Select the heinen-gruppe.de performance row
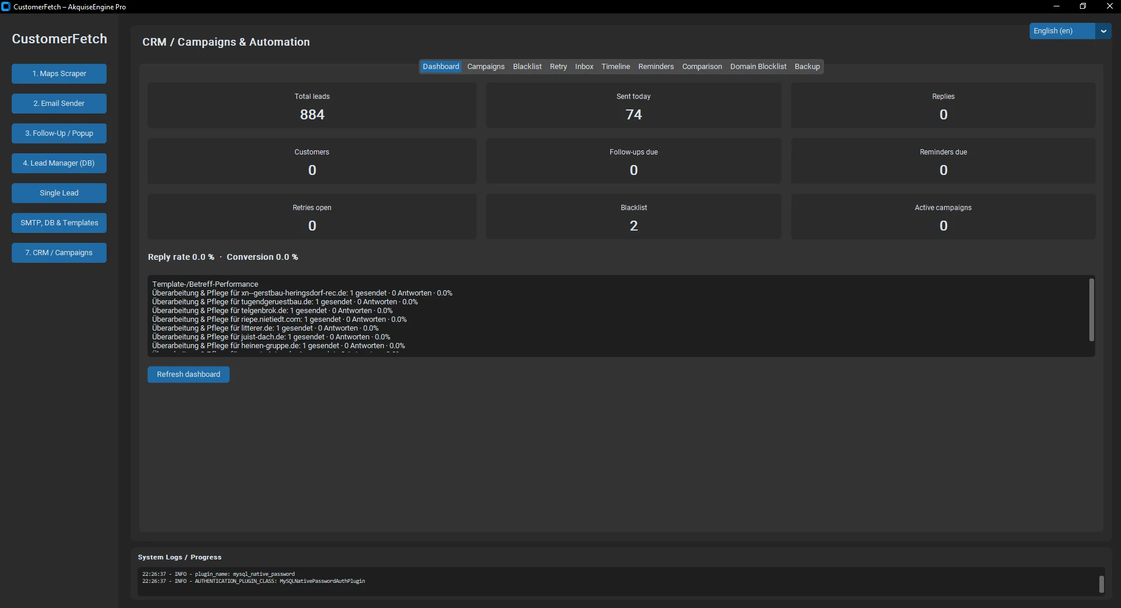 pyautogui.click(x=279, y=346)
